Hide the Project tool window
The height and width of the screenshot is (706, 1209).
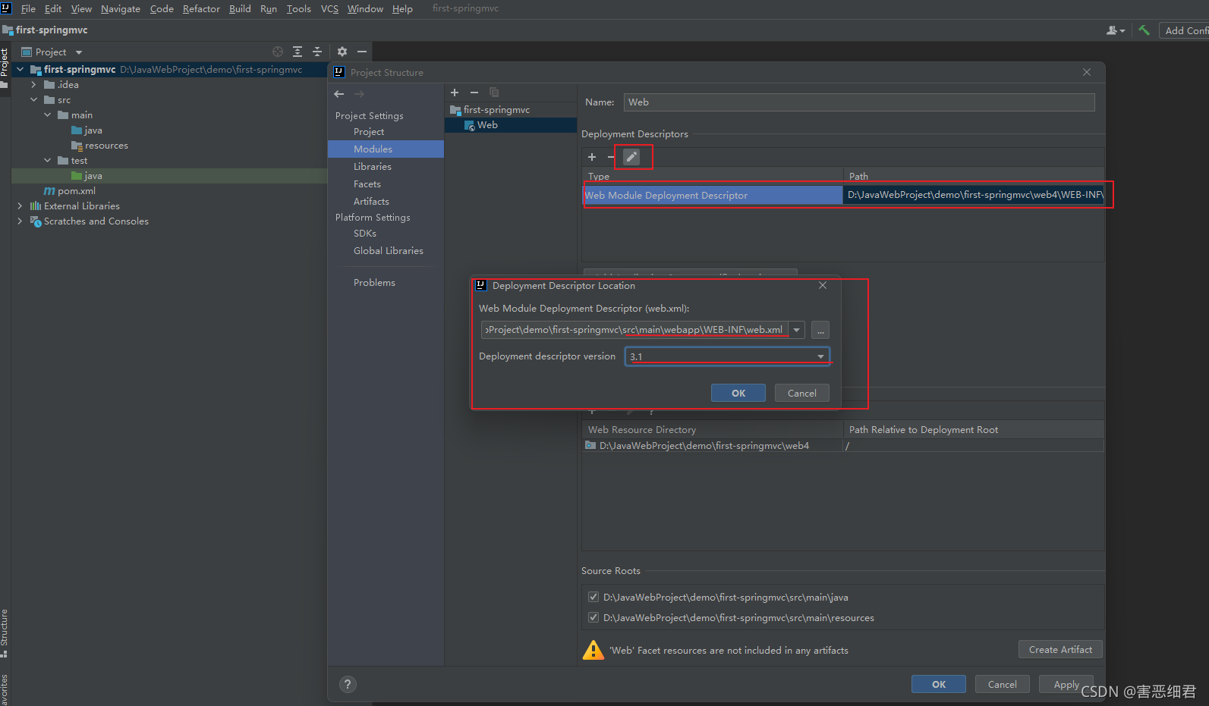click(x=362, y=52)
